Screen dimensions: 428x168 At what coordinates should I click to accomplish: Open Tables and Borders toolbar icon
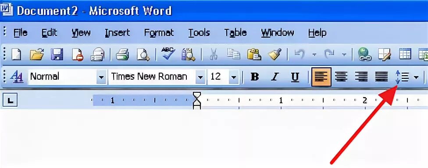point(385,54)
